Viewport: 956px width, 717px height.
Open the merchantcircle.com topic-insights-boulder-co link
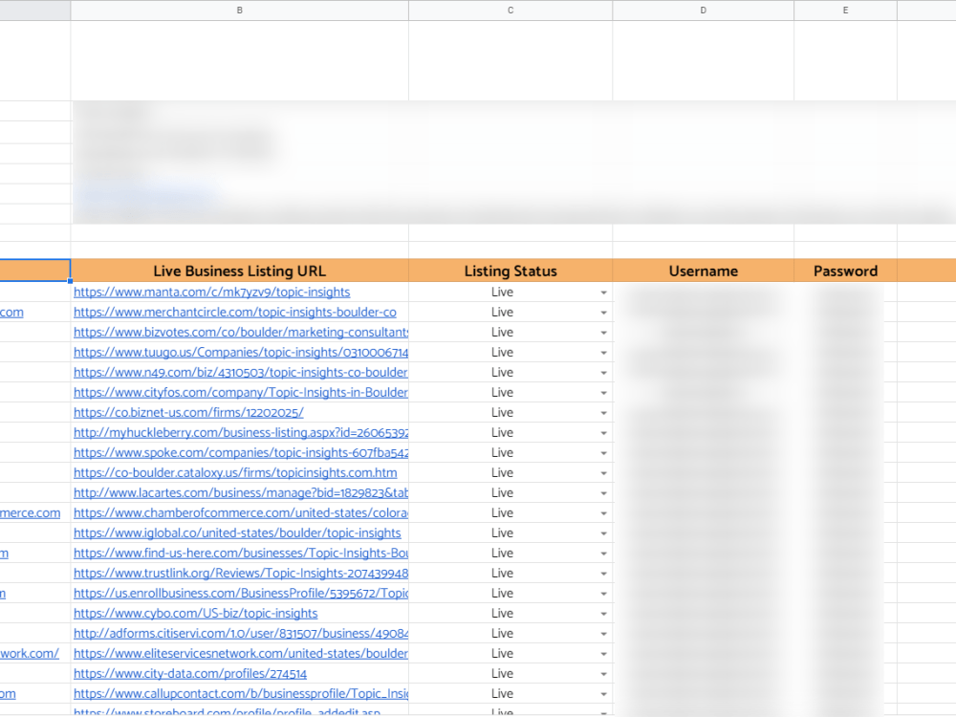pyautogui.click(x=235, y=313)
